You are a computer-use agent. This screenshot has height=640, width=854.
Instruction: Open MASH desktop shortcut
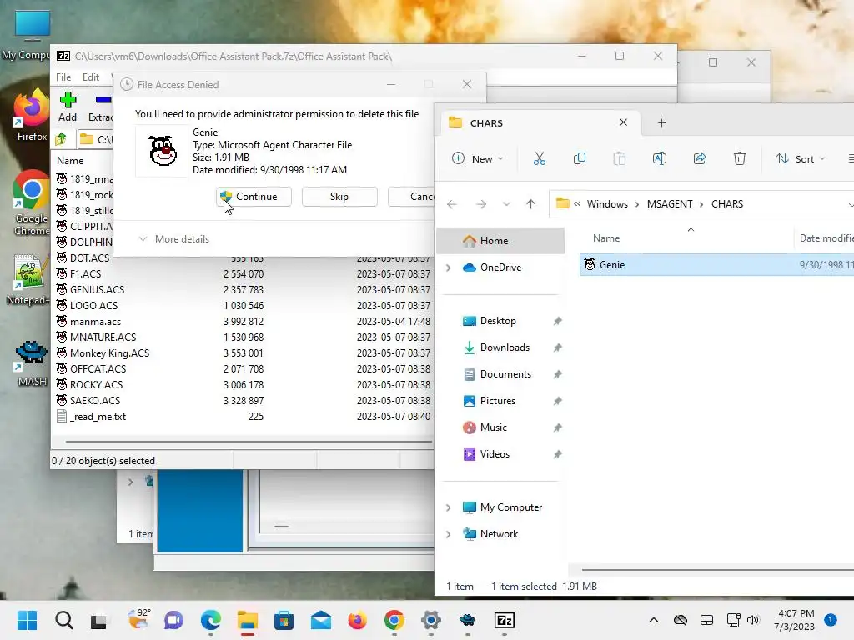click(31, 362)
